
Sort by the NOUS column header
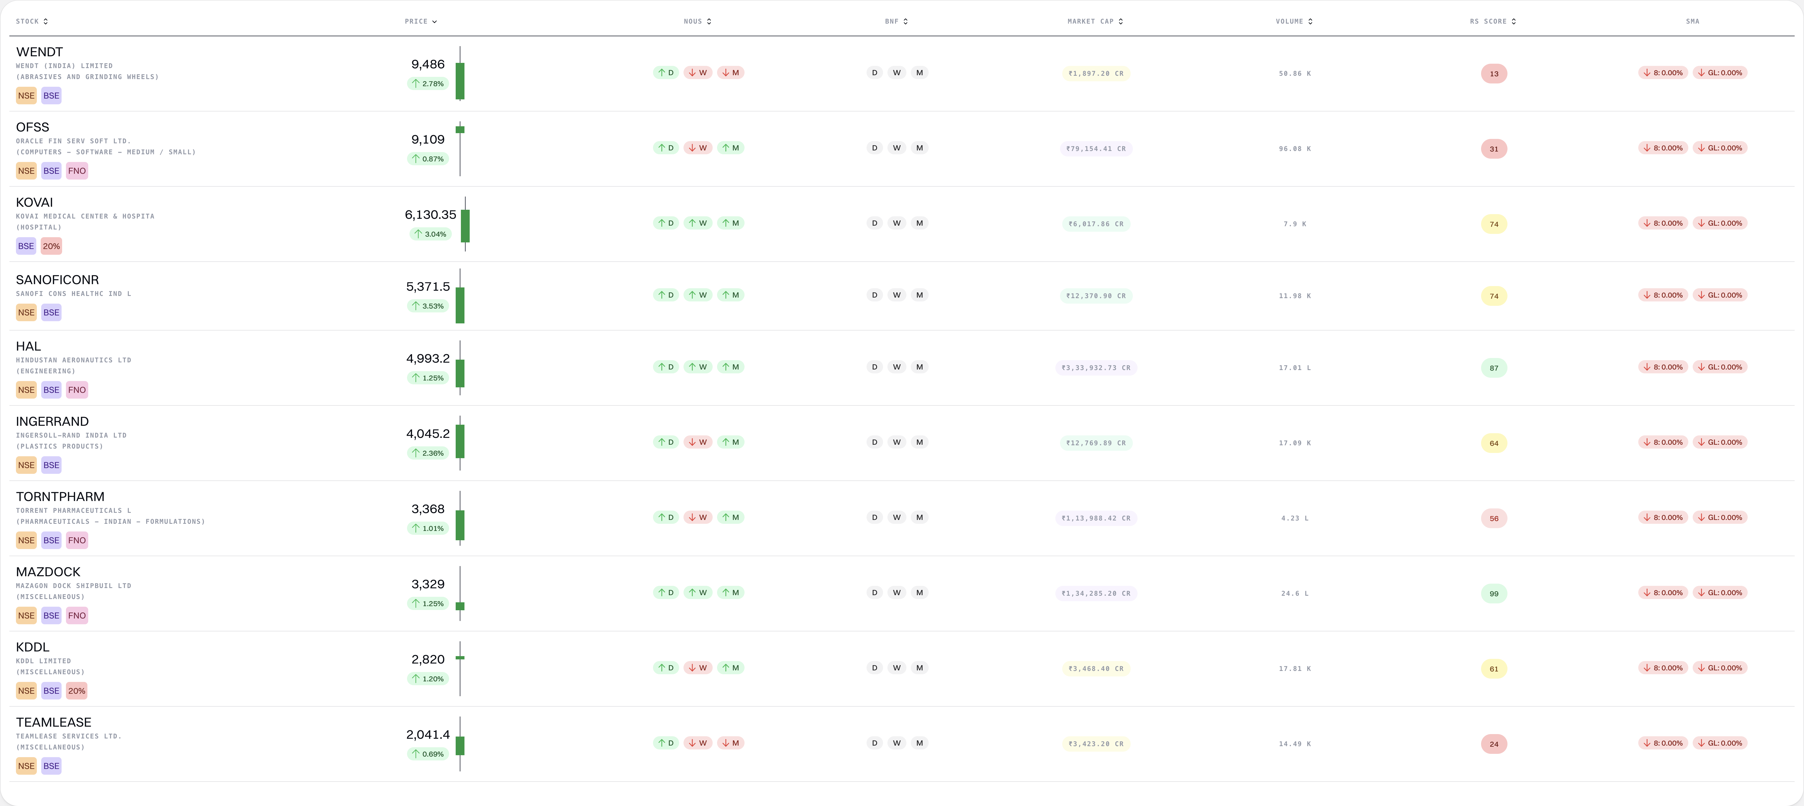698,22
